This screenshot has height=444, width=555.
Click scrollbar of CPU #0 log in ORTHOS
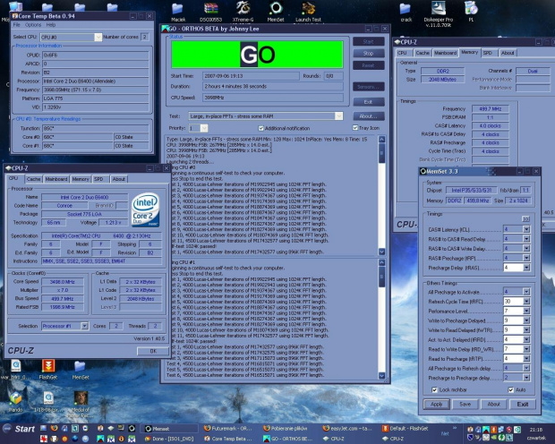(x=381, y=195)
